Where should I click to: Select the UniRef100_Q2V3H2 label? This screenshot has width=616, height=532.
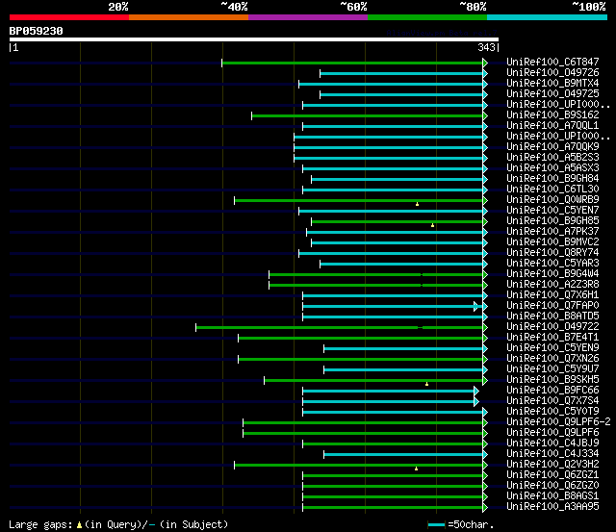click(552, 465)
